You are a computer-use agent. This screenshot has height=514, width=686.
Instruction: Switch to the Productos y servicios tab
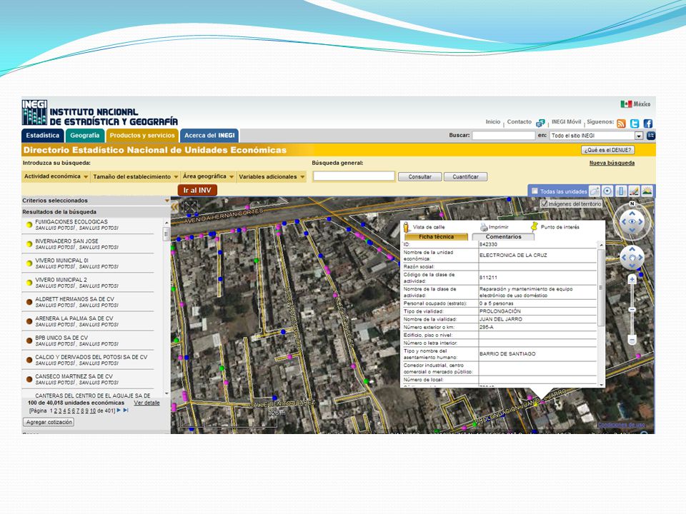click(142, 136)
